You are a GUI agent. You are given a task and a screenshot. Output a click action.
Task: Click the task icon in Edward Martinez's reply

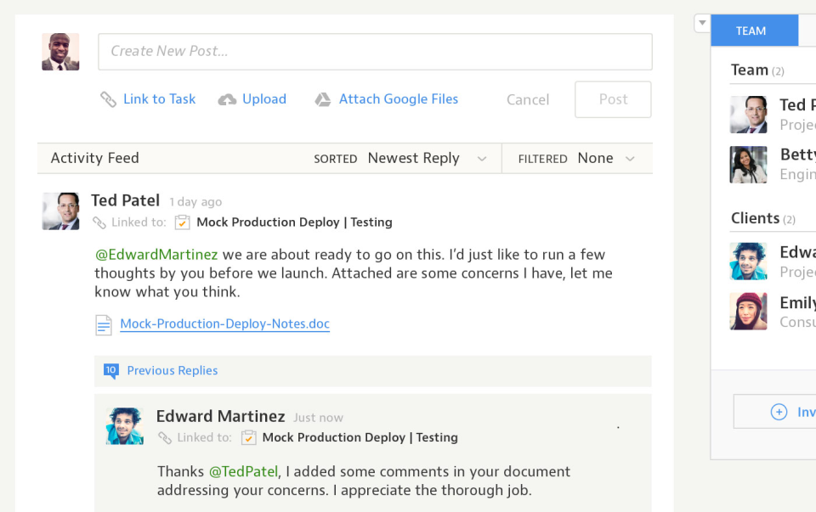[x=248, y=437]
